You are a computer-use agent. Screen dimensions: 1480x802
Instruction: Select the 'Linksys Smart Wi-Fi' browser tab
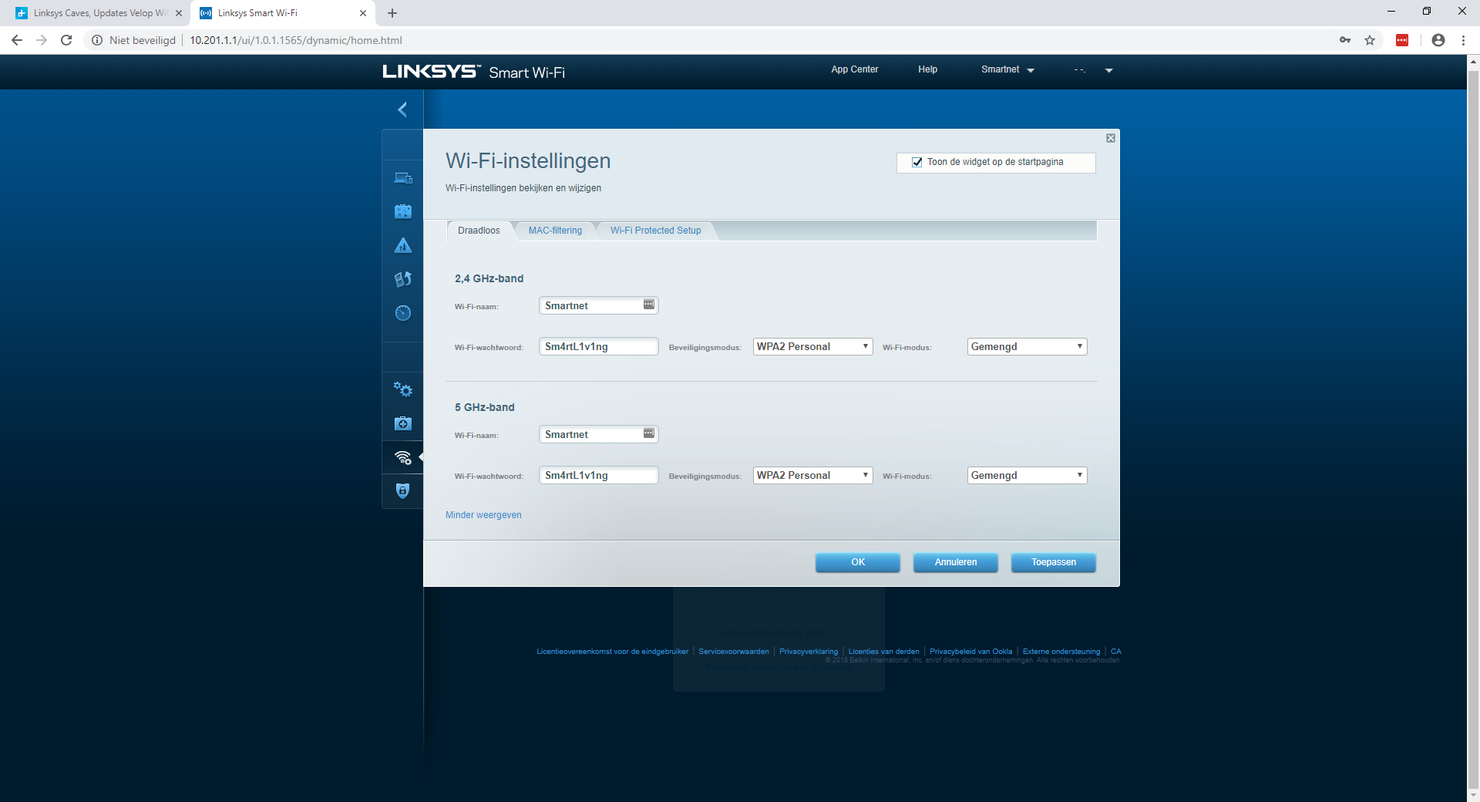[282, 13]
